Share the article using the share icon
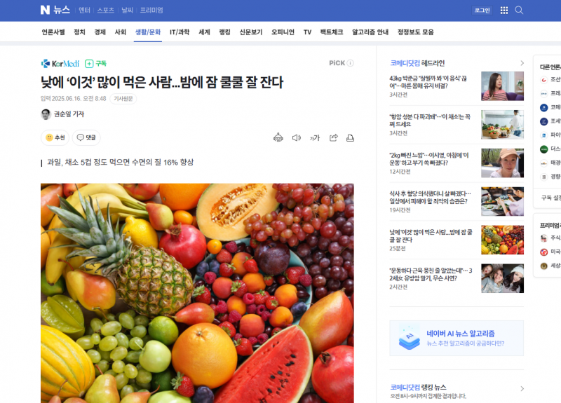 click(x=334, y=137)
